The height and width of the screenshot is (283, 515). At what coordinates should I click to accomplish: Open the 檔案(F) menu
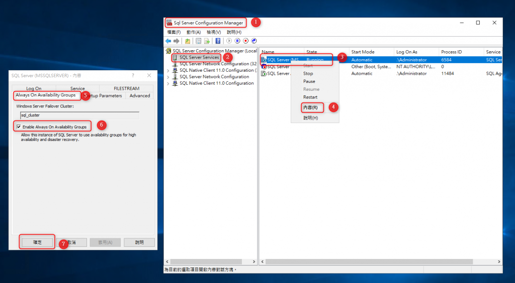coord(174,32)
